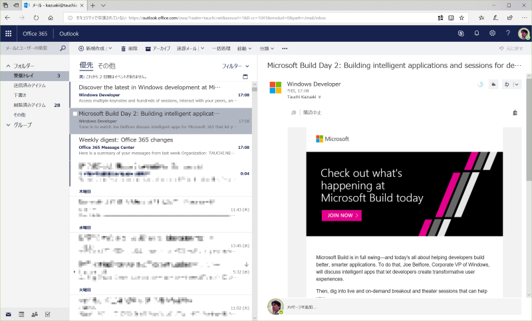
Task: Click the browser refresh button
Action: [x=36, y=18]
